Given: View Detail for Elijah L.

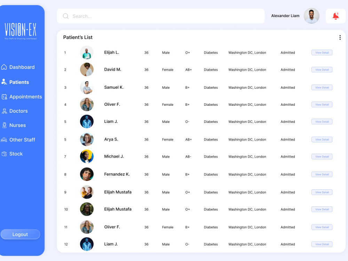Looking at the screenshot, I should tap(322, 53).
